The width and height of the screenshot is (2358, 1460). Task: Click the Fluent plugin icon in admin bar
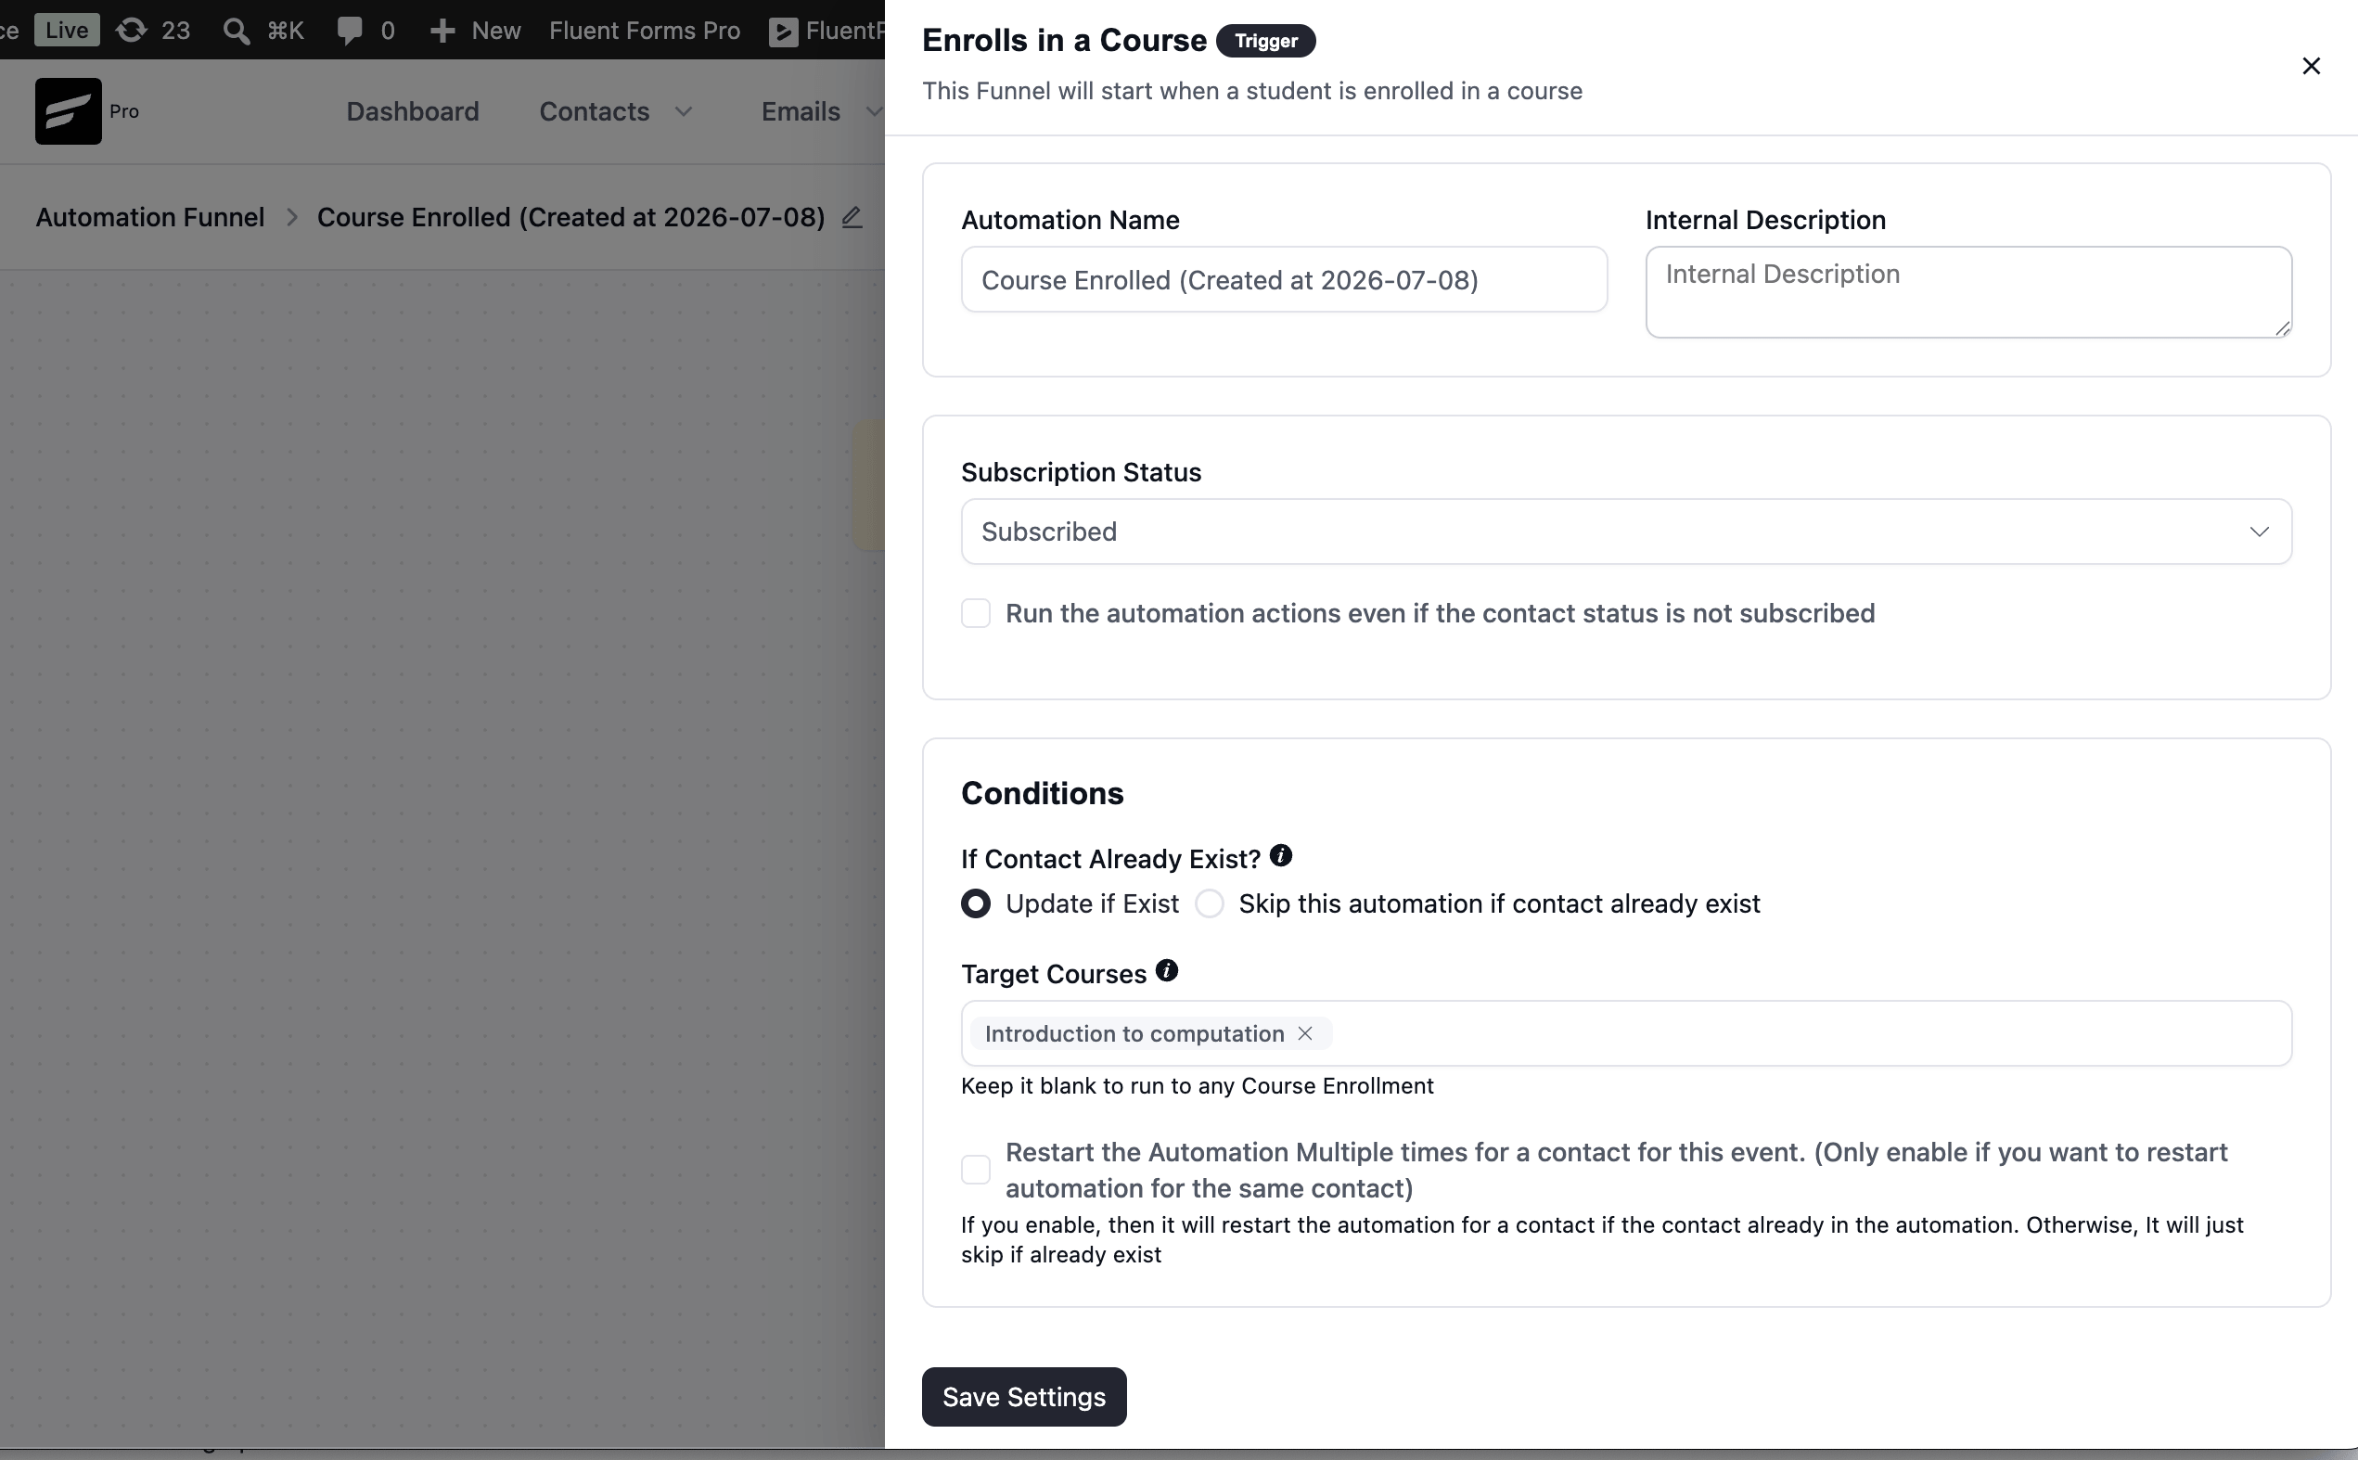point(783,32)
